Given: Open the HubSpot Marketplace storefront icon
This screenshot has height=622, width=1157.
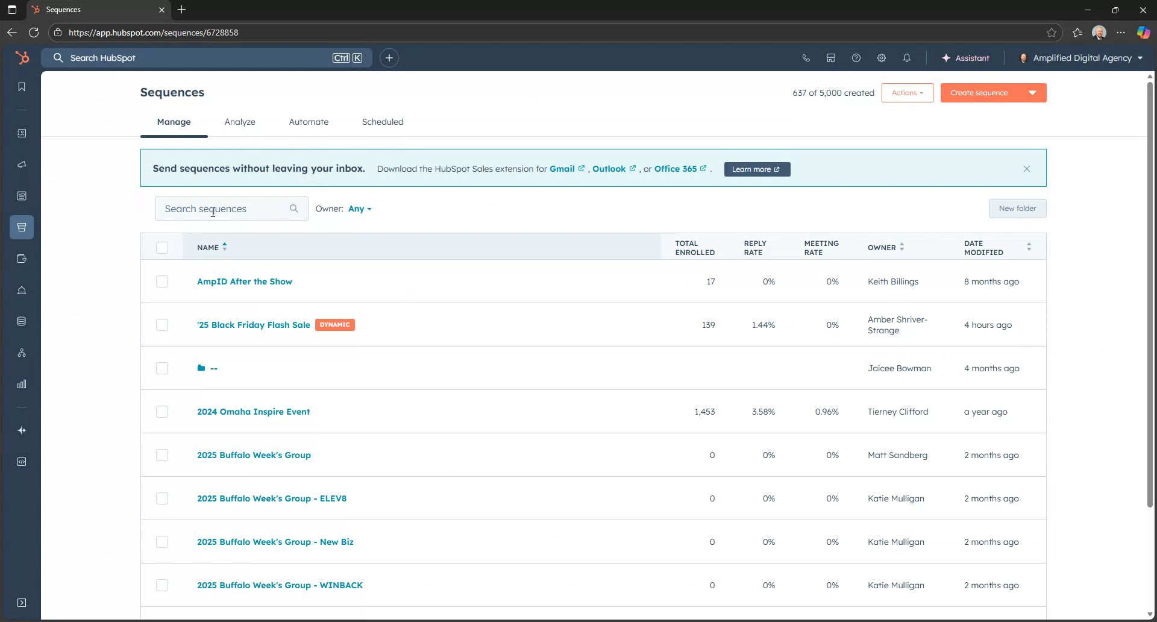Looking at the screenshot, I should (830, 58).
